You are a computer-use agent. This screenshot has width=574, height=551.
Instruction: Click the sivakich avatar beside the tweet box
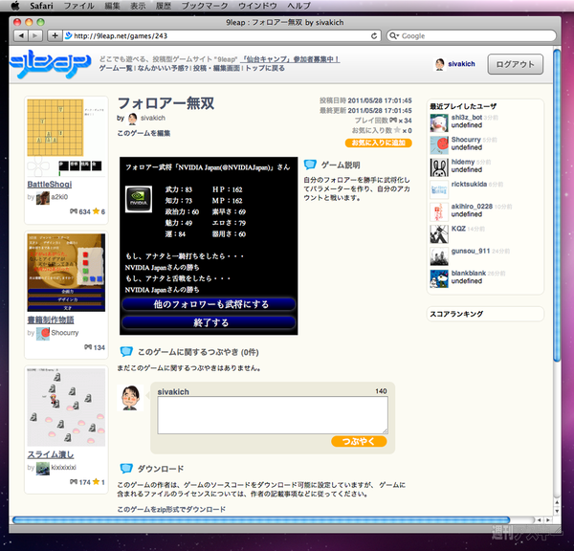point(130,398)
